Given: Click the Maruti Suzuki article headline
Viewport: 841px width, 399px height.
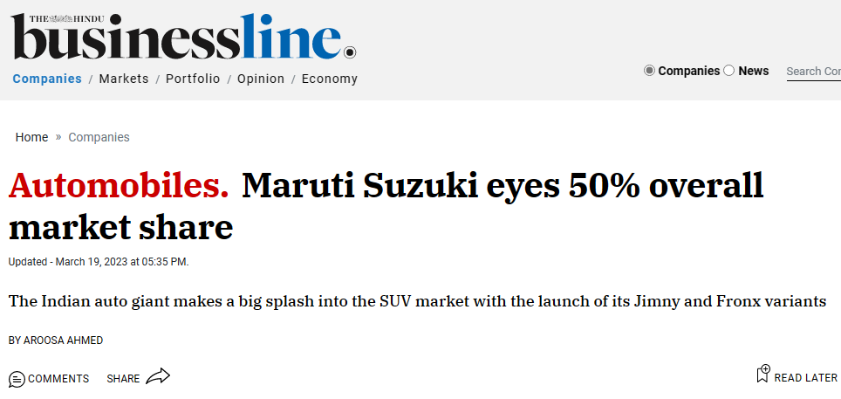Looking at the screenshot, I should click(502, 186).
